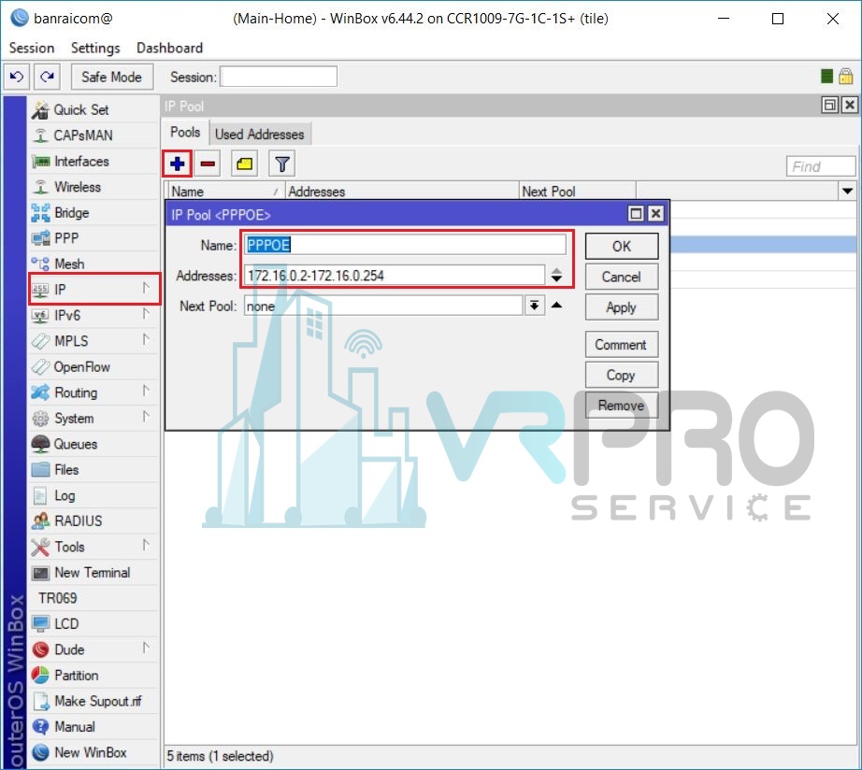This screenshot has height=770, width=862.
Task: Switch to the Used Addresses tab
Action: pos(260,135)
